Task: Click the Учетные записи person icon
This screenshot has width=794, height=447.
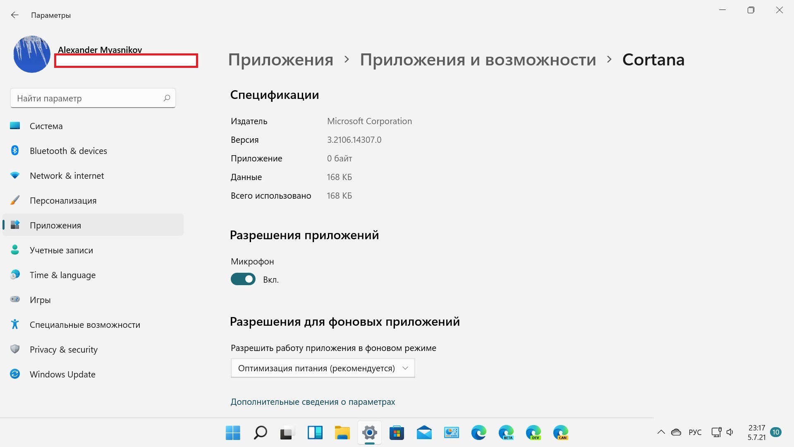Action: (15, 250)
